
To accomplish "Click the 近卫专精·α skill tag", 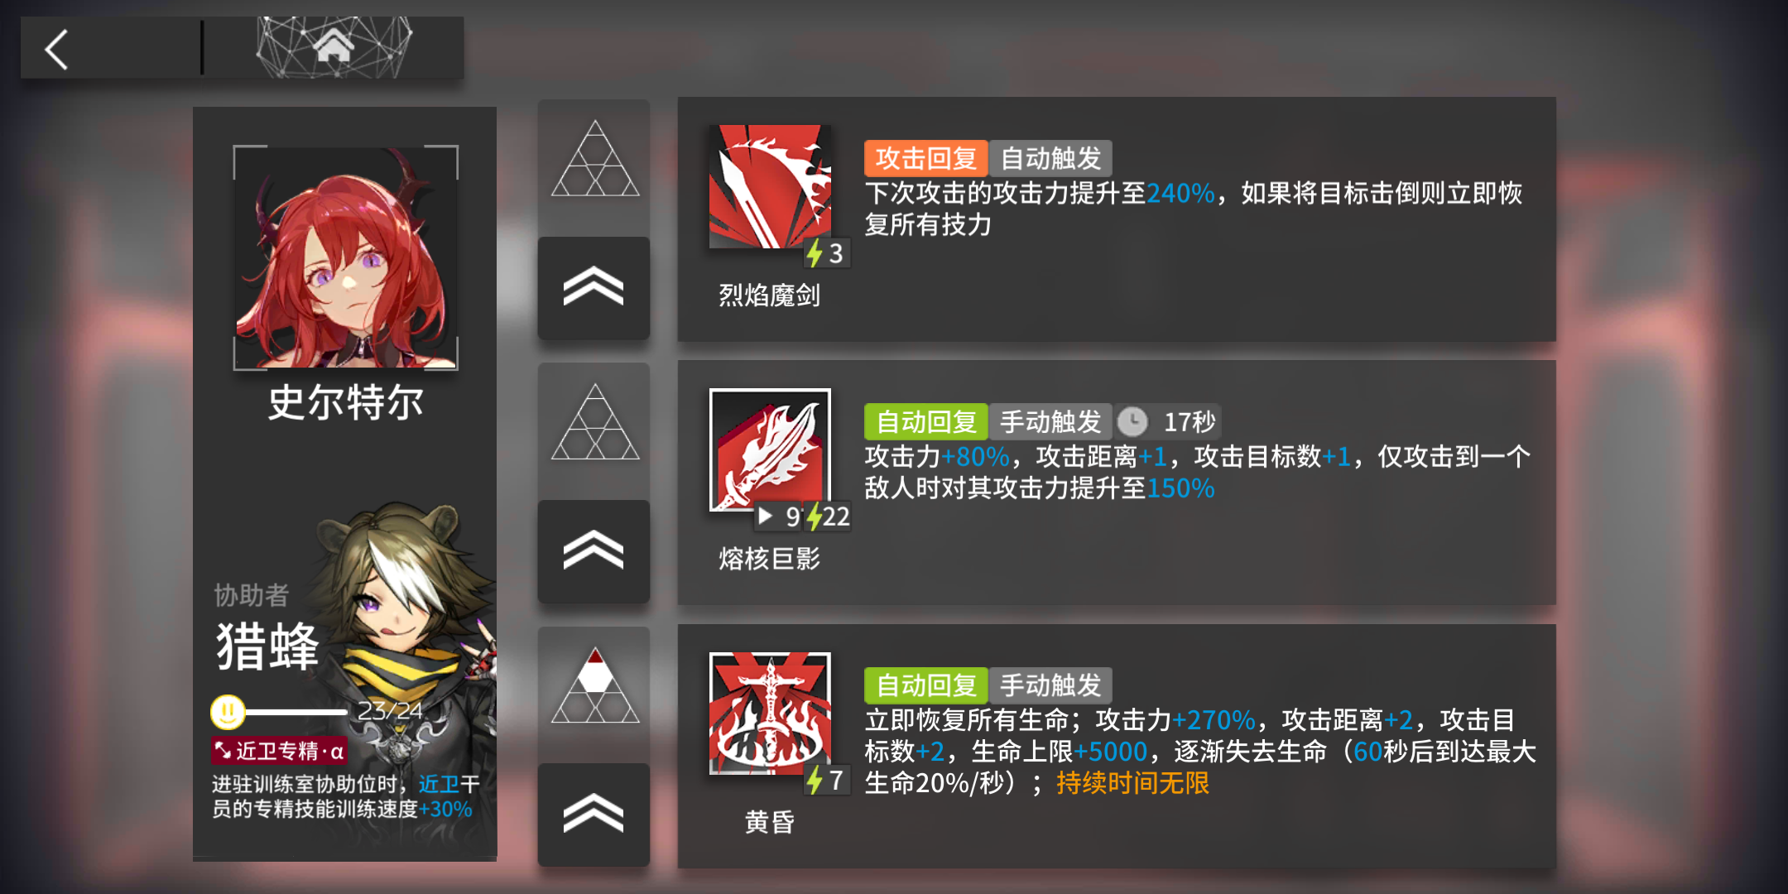I will pyautogui.click(x=279, y=751).
